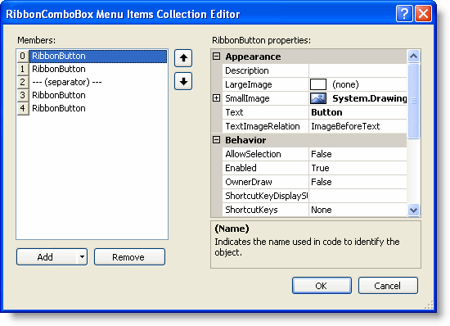
Task: Click the help question mark button
Action: (404, 13)
